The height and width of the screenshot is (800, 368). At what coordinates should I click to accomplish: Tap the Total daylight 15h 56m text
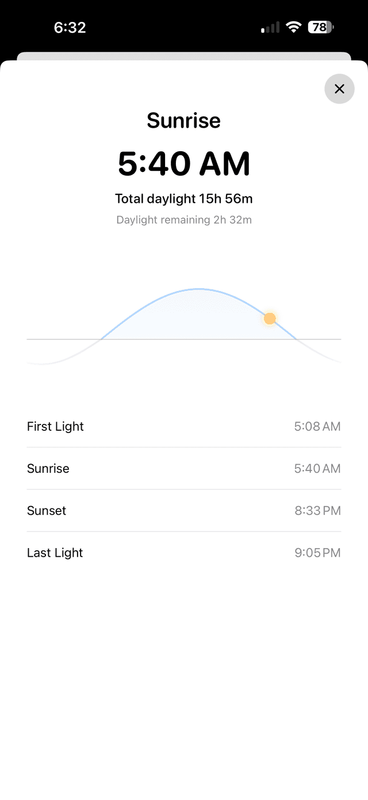click(183, 198)
